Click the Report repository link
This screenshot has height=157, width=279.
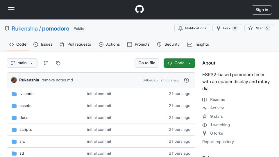218,142
